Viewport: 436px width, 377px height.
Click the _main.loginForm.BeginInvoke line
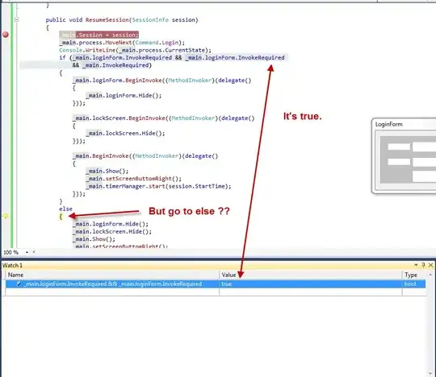pyautogui.click(x=161, y=81)
